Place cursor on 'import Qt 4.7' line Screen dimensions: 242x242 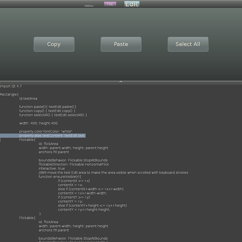[x=11, y=86]
